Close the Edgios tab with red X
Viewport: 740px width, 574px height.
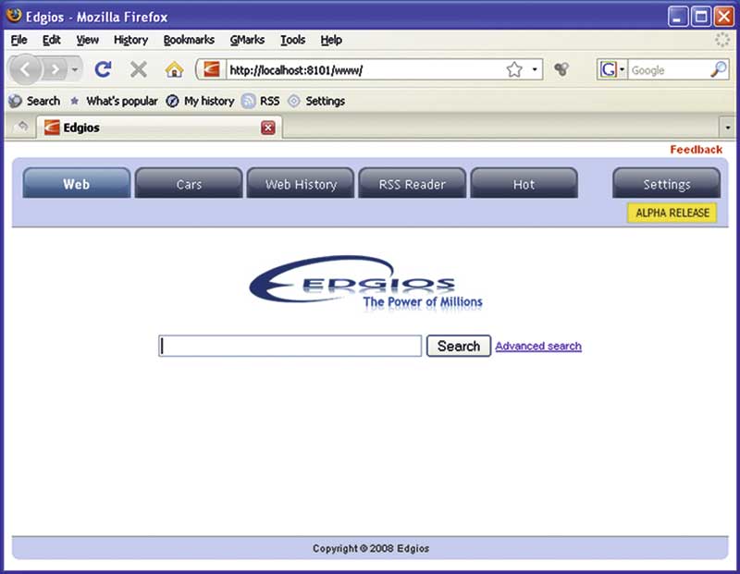click(x=268, y=128)
